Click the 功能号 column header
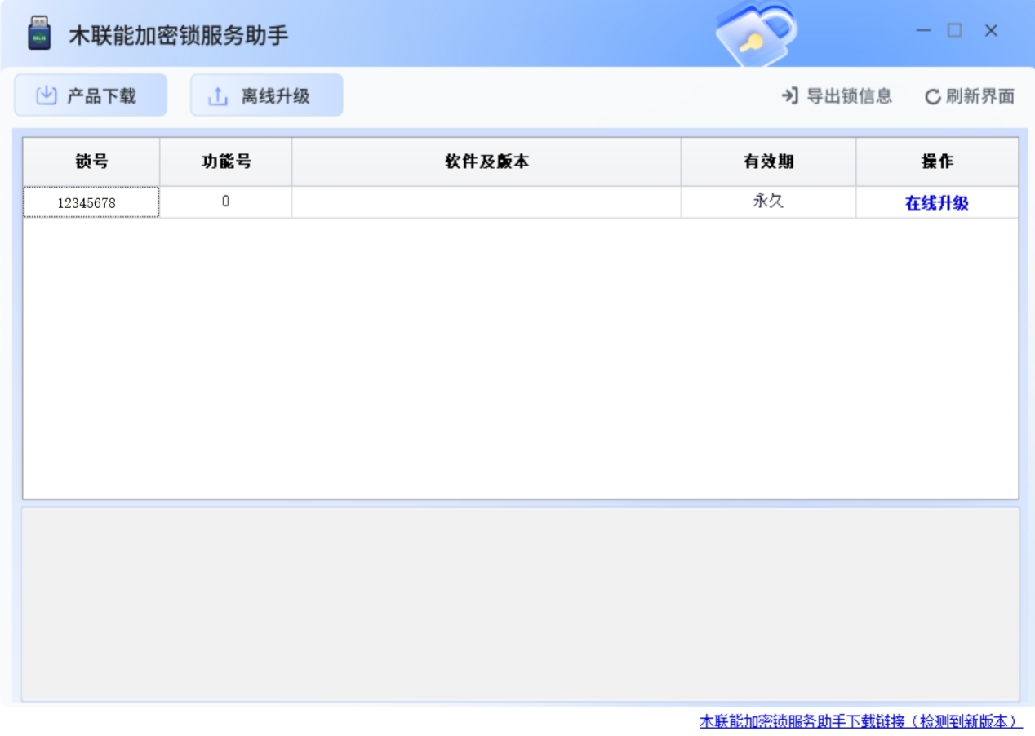Image resolution: width=1035 pixels, height=736 pixels. [225, 162]
